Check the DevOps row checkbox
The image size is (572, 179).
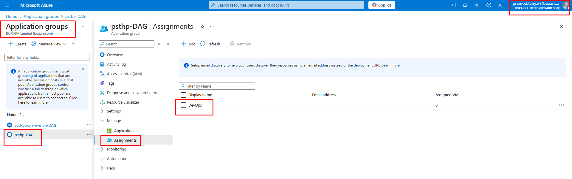point(183,105)
